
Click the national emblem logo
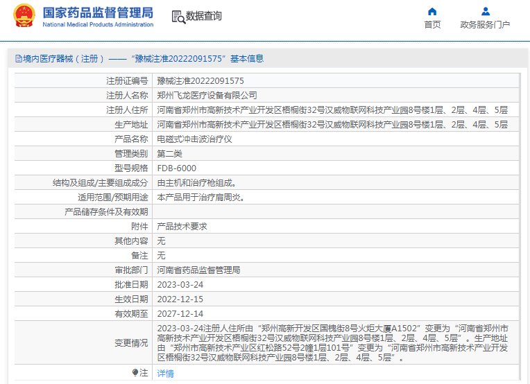24,15
